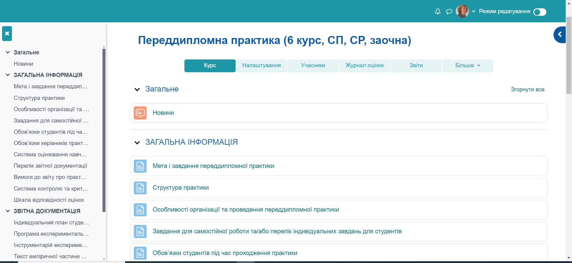Open Завдання для самостійної роботи page link
The height and width of the screenshot is (263, 572).
pyautogui.click(x=277, y=231)
